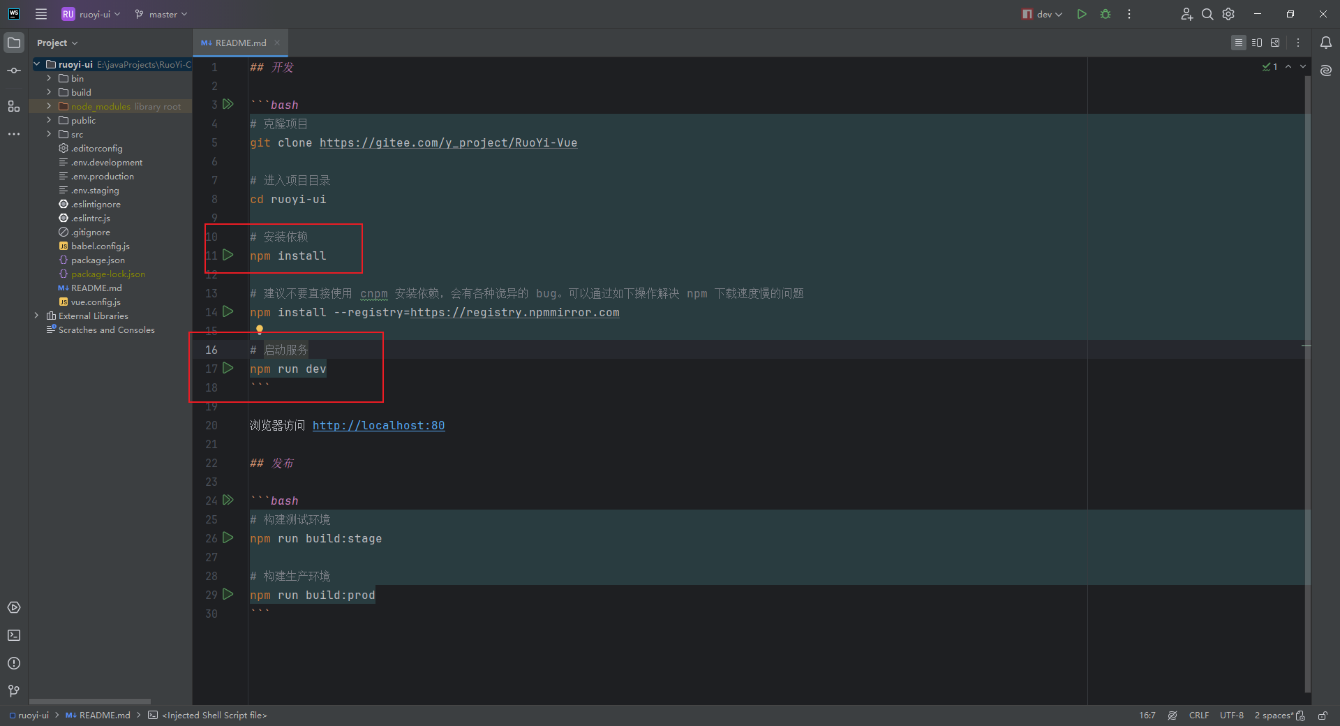
Task: Open Code With Me add-user icon
Action: (1186, 14)
